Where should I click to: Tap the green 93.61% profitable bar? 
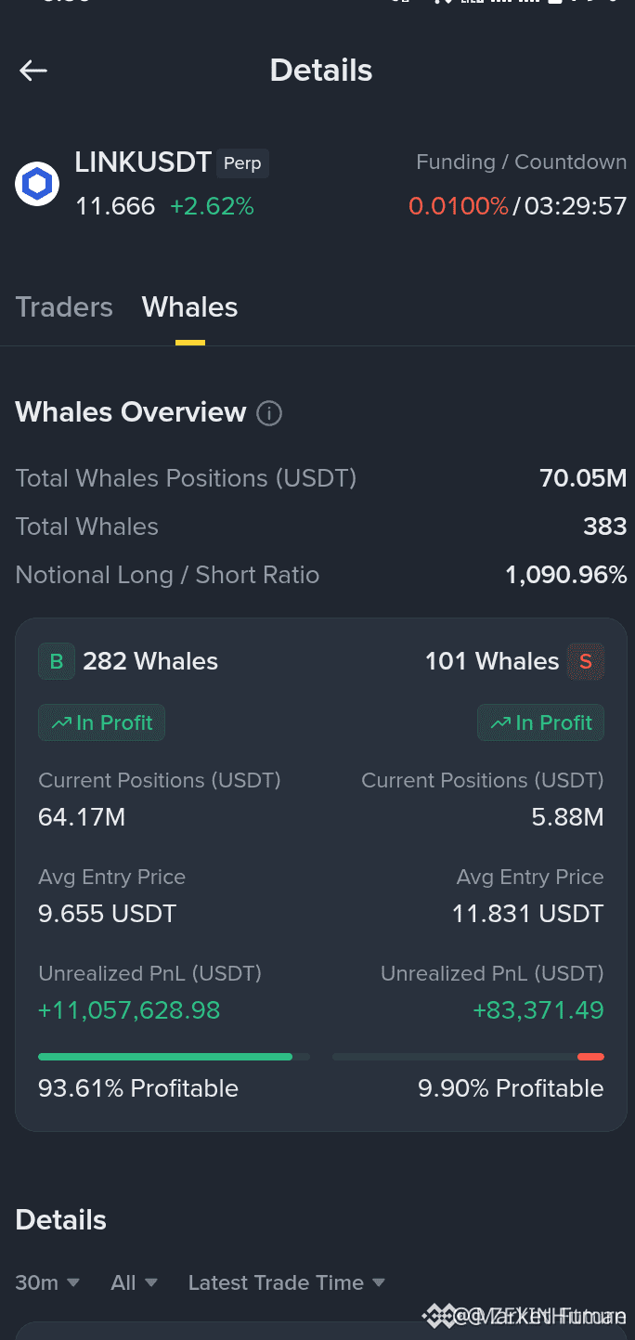tap(165, 1057)
